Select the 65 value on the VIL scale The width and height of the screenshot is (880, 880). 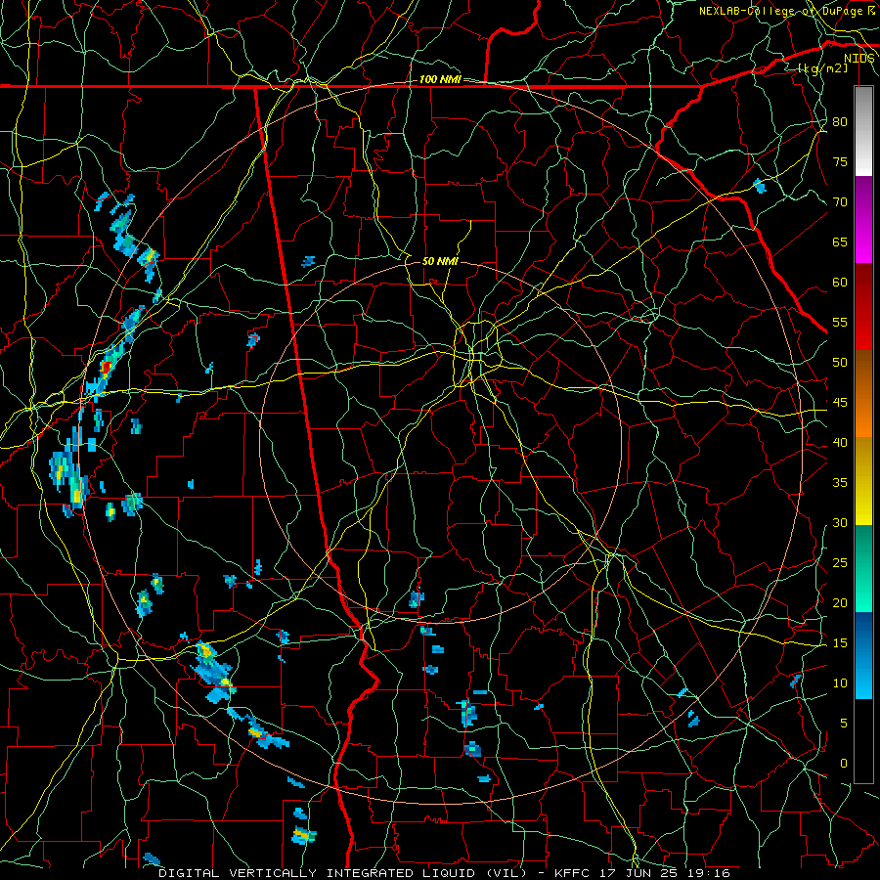tap(840, 242)
